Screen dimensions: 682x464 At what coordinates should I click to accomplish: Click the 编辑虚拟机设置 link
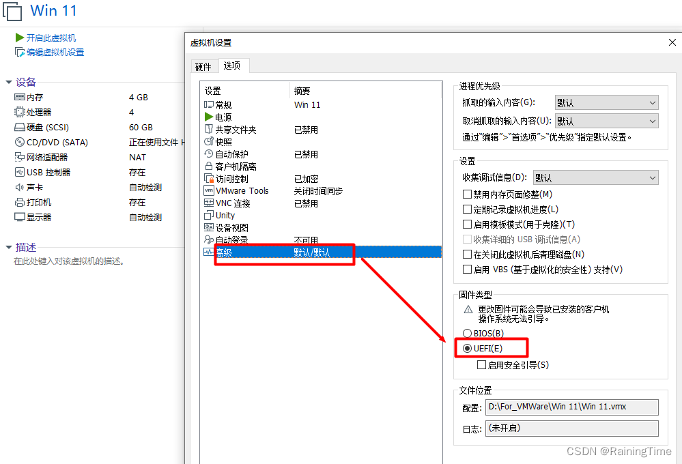55,53
